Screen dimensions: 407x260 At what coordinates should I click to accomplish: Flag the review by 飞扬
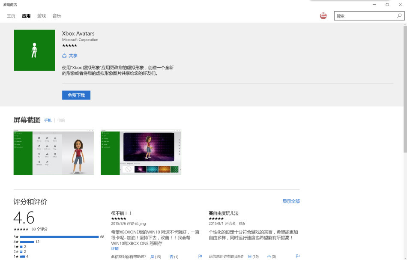point(298,257)
